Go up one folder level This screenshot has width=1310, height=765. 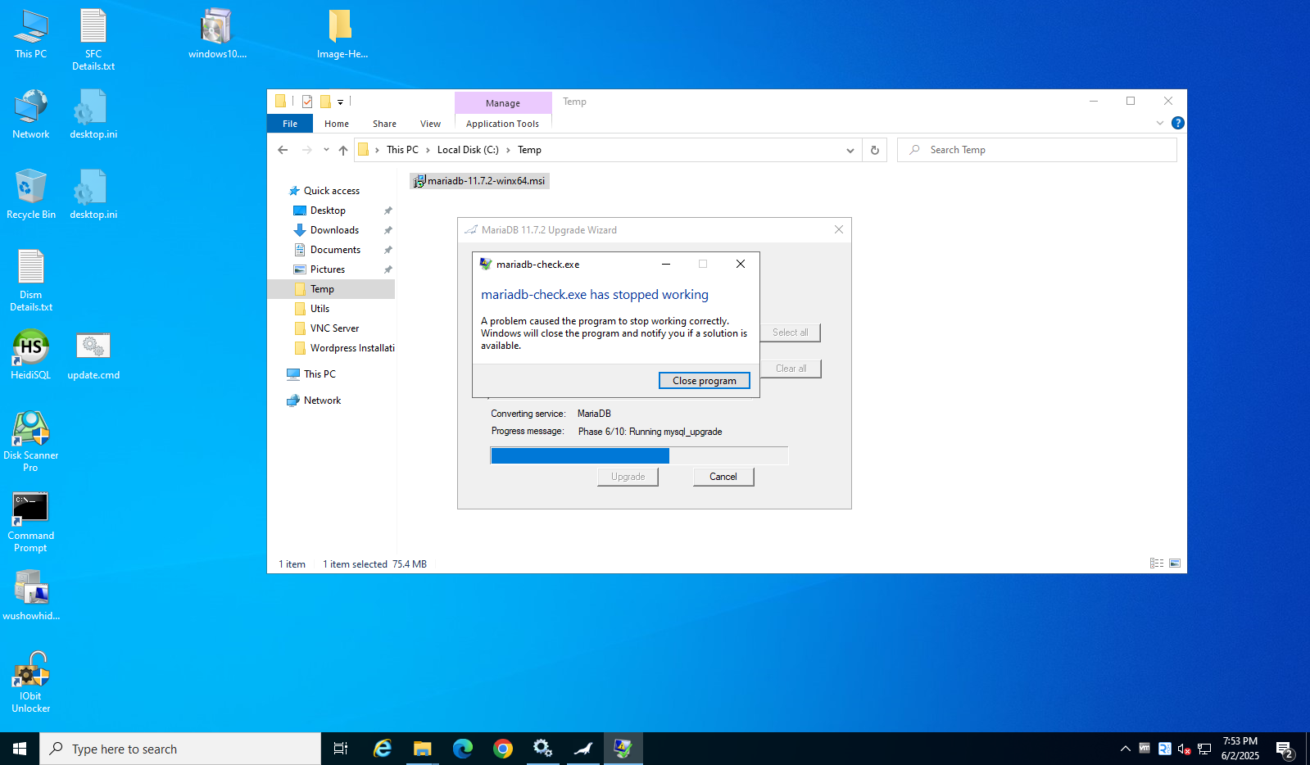pos(343,150)
